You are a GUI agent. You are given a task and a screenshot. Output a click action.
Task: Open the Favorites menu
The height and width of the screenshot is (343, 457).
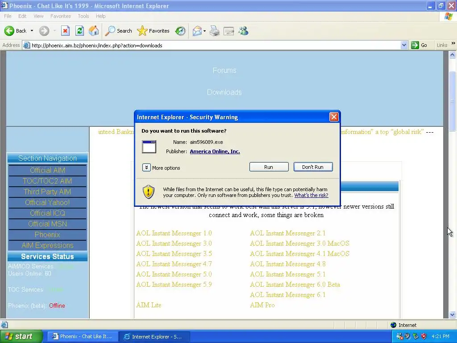coord(61,16)
